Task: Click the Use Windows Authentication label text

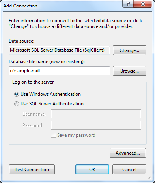Action: pyautogui.click(x=50, y=94)
